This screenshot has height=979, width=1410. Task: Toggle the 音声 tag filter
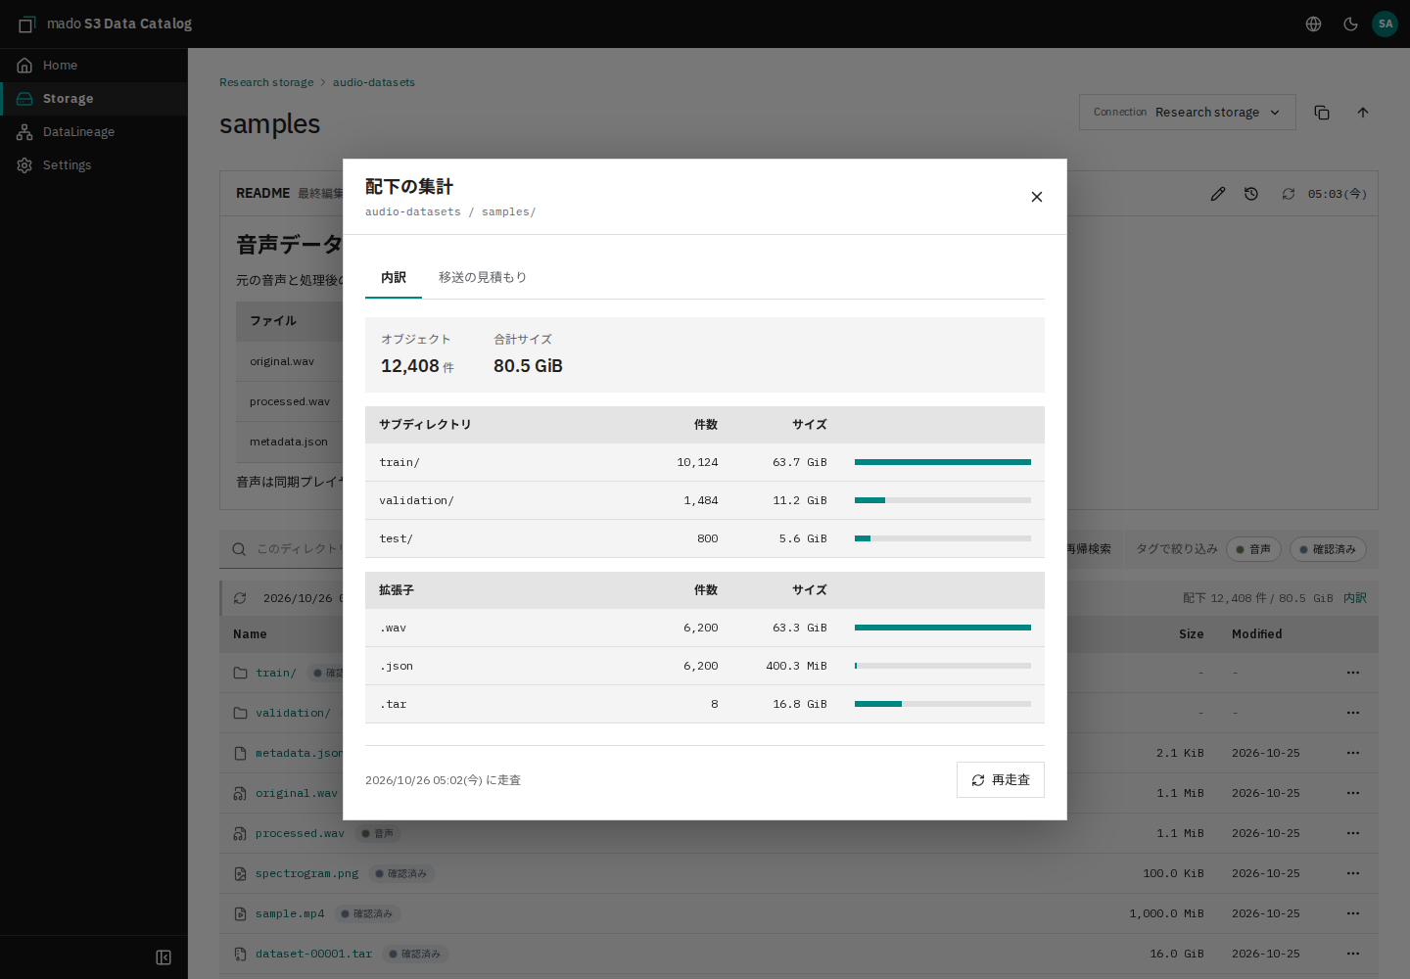coord(1253,549)
